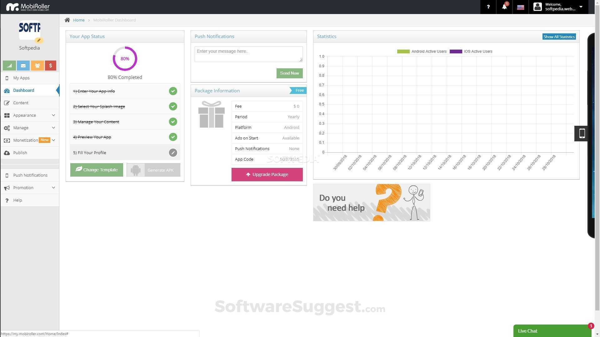This screenshot has width=600, height=337.
Task: Select the blue envelope messaging icon
Action: pos(23,66)
